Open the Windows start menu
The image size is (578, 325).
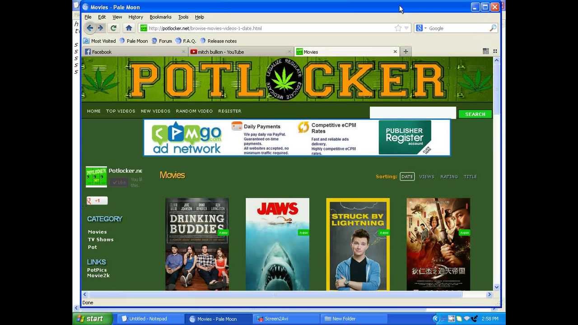point(93,319)
